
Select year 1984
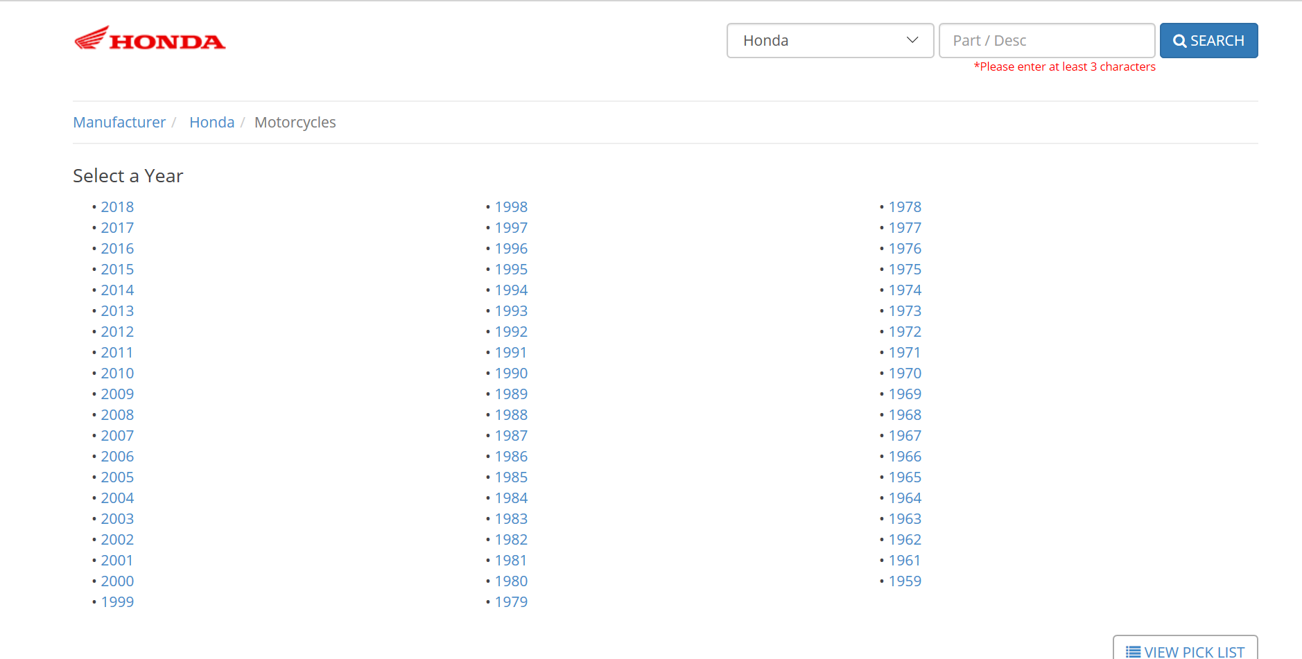(x=511, y=498)
